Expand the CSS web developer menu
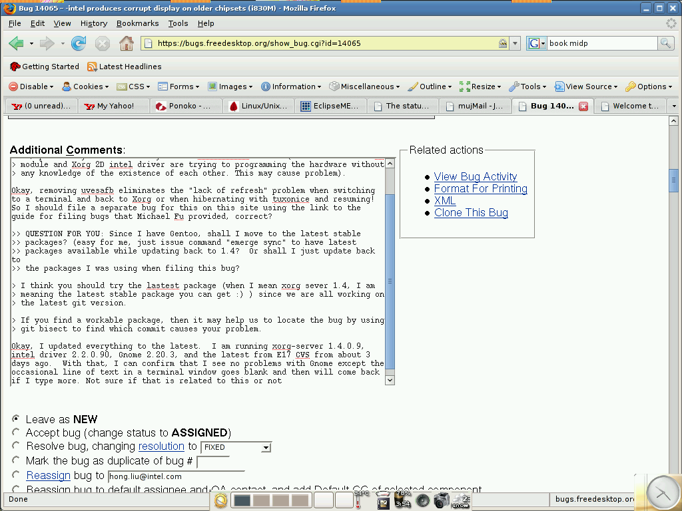The width and height of the screenshot is (682, 511). pyautogui.click(x=135, y=86)
